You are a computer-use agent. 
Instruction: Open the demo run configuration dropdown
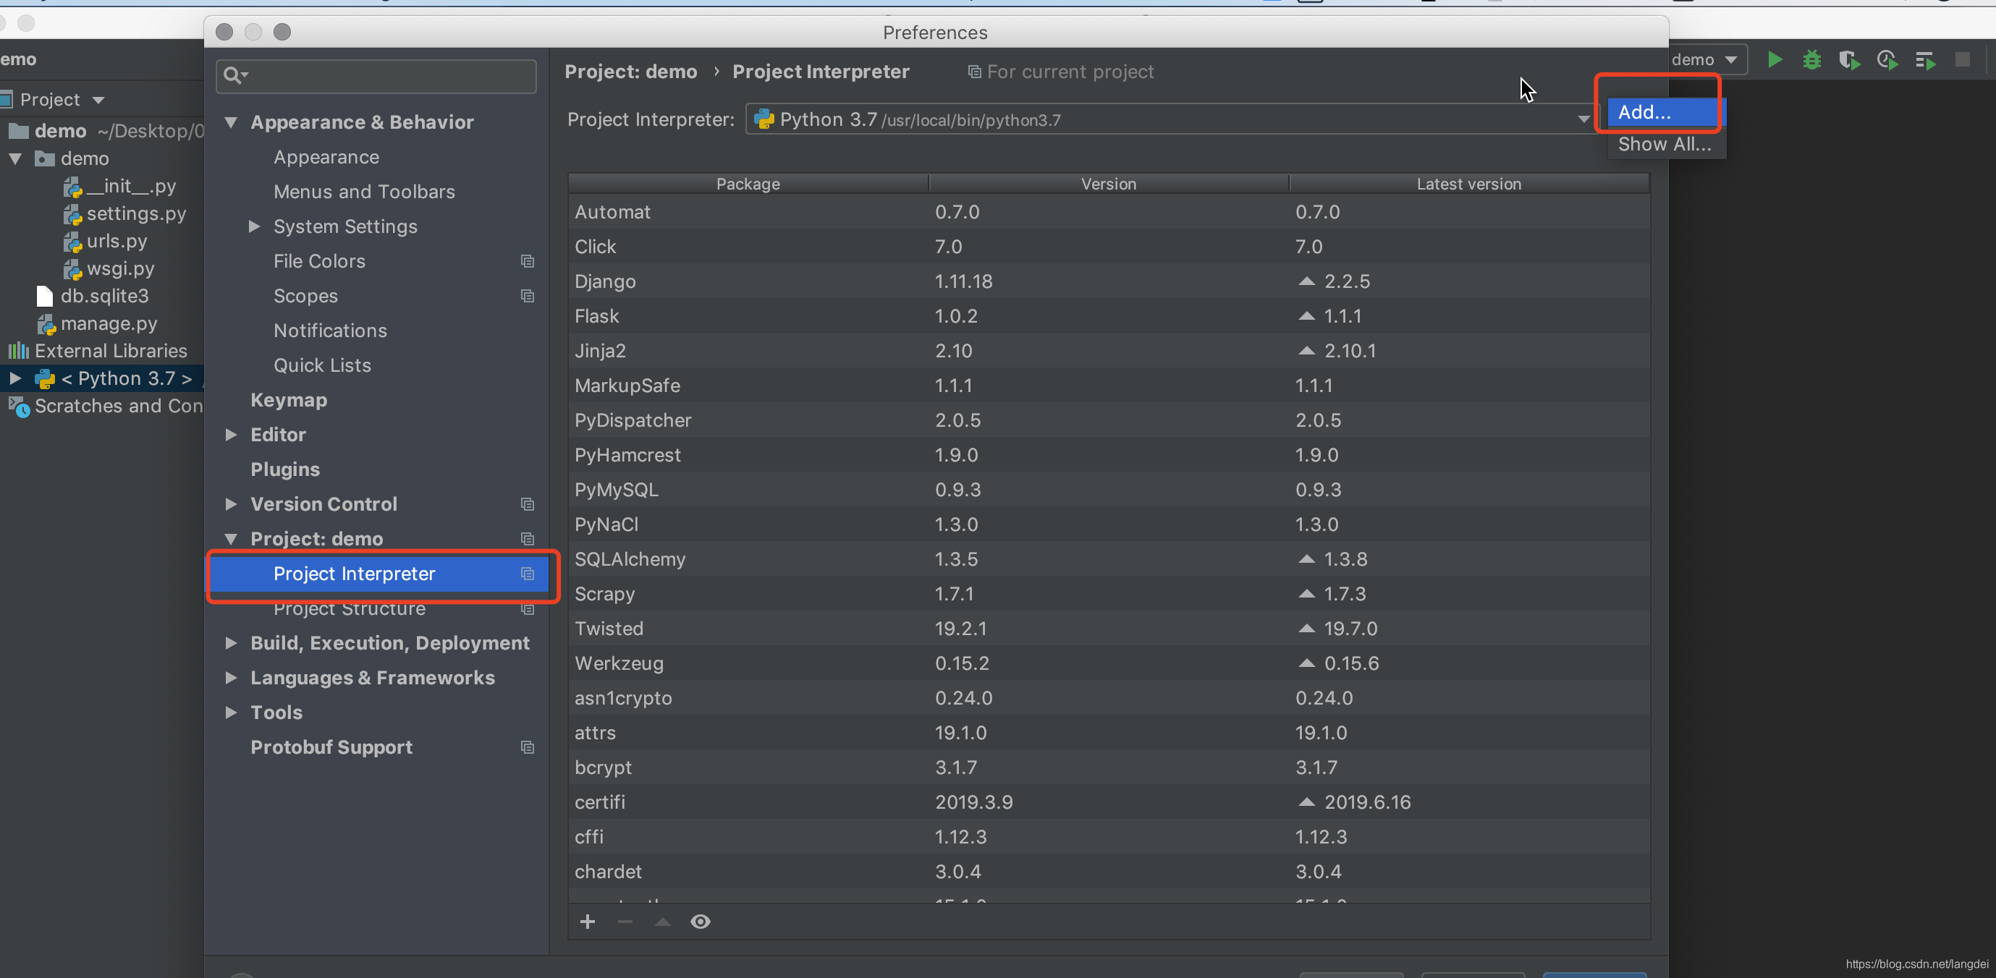(1731, 59)
